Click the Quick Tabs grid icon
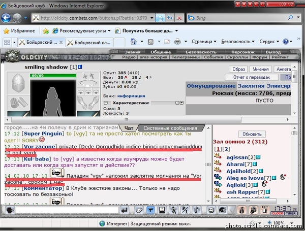 7,42
